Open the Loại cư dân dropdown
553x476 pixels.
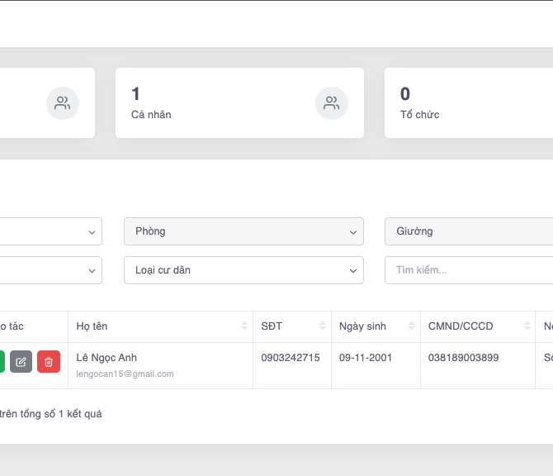tap(243, 270)
